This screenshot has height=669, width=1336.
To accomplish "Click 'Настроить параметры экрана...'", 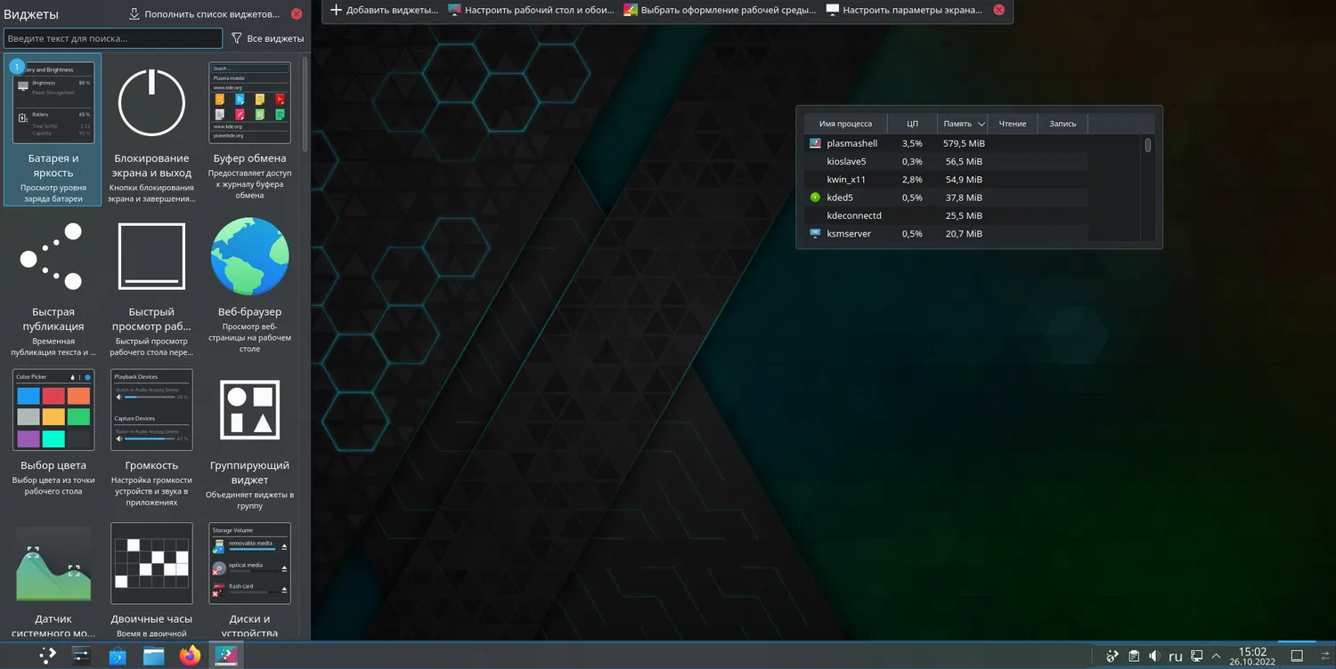I will [904, 10].
